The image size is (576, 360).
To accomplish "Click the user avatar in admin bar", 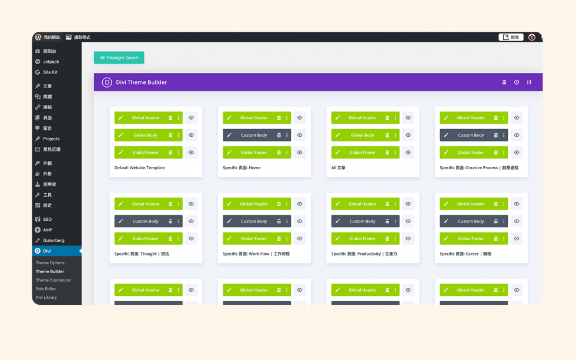I will point(531,37).
